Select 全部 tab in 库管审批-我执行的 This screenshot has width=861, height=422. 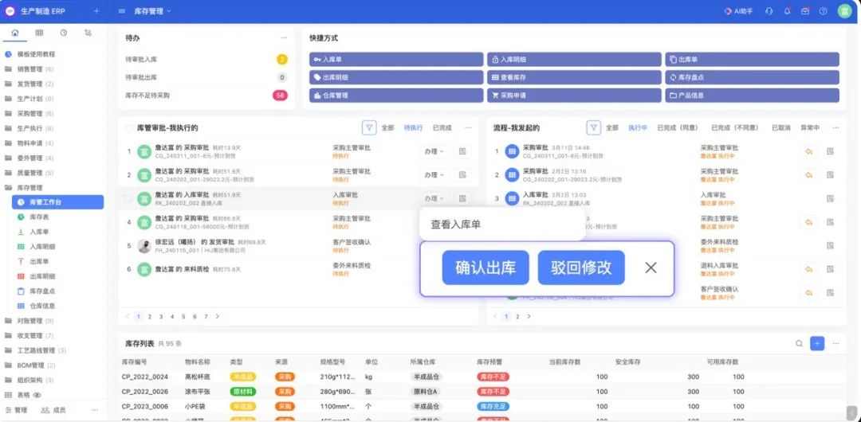click(387, 128)
